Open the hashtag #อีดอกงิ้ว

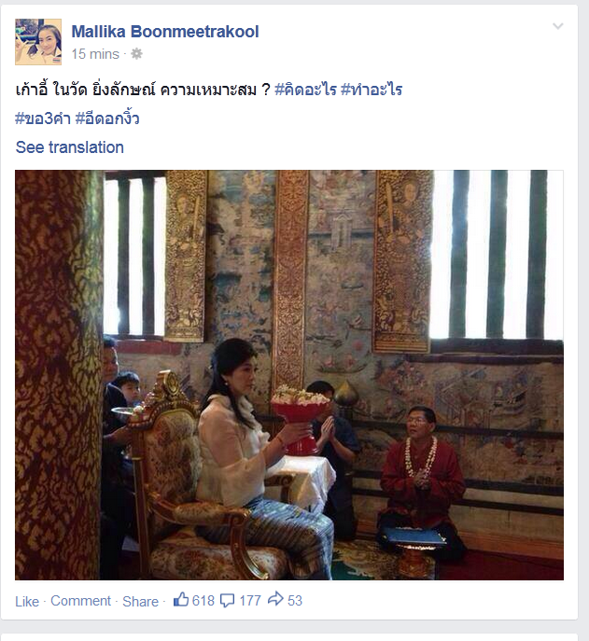[107, 118]
